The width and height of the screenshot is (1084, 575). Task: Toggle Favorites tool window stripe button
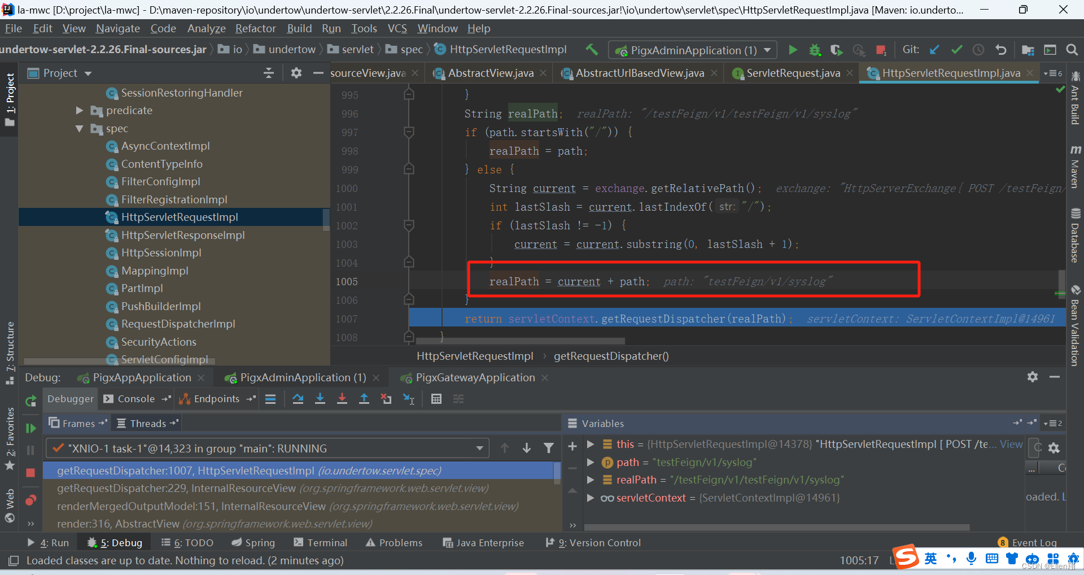(x=10, y=439)
